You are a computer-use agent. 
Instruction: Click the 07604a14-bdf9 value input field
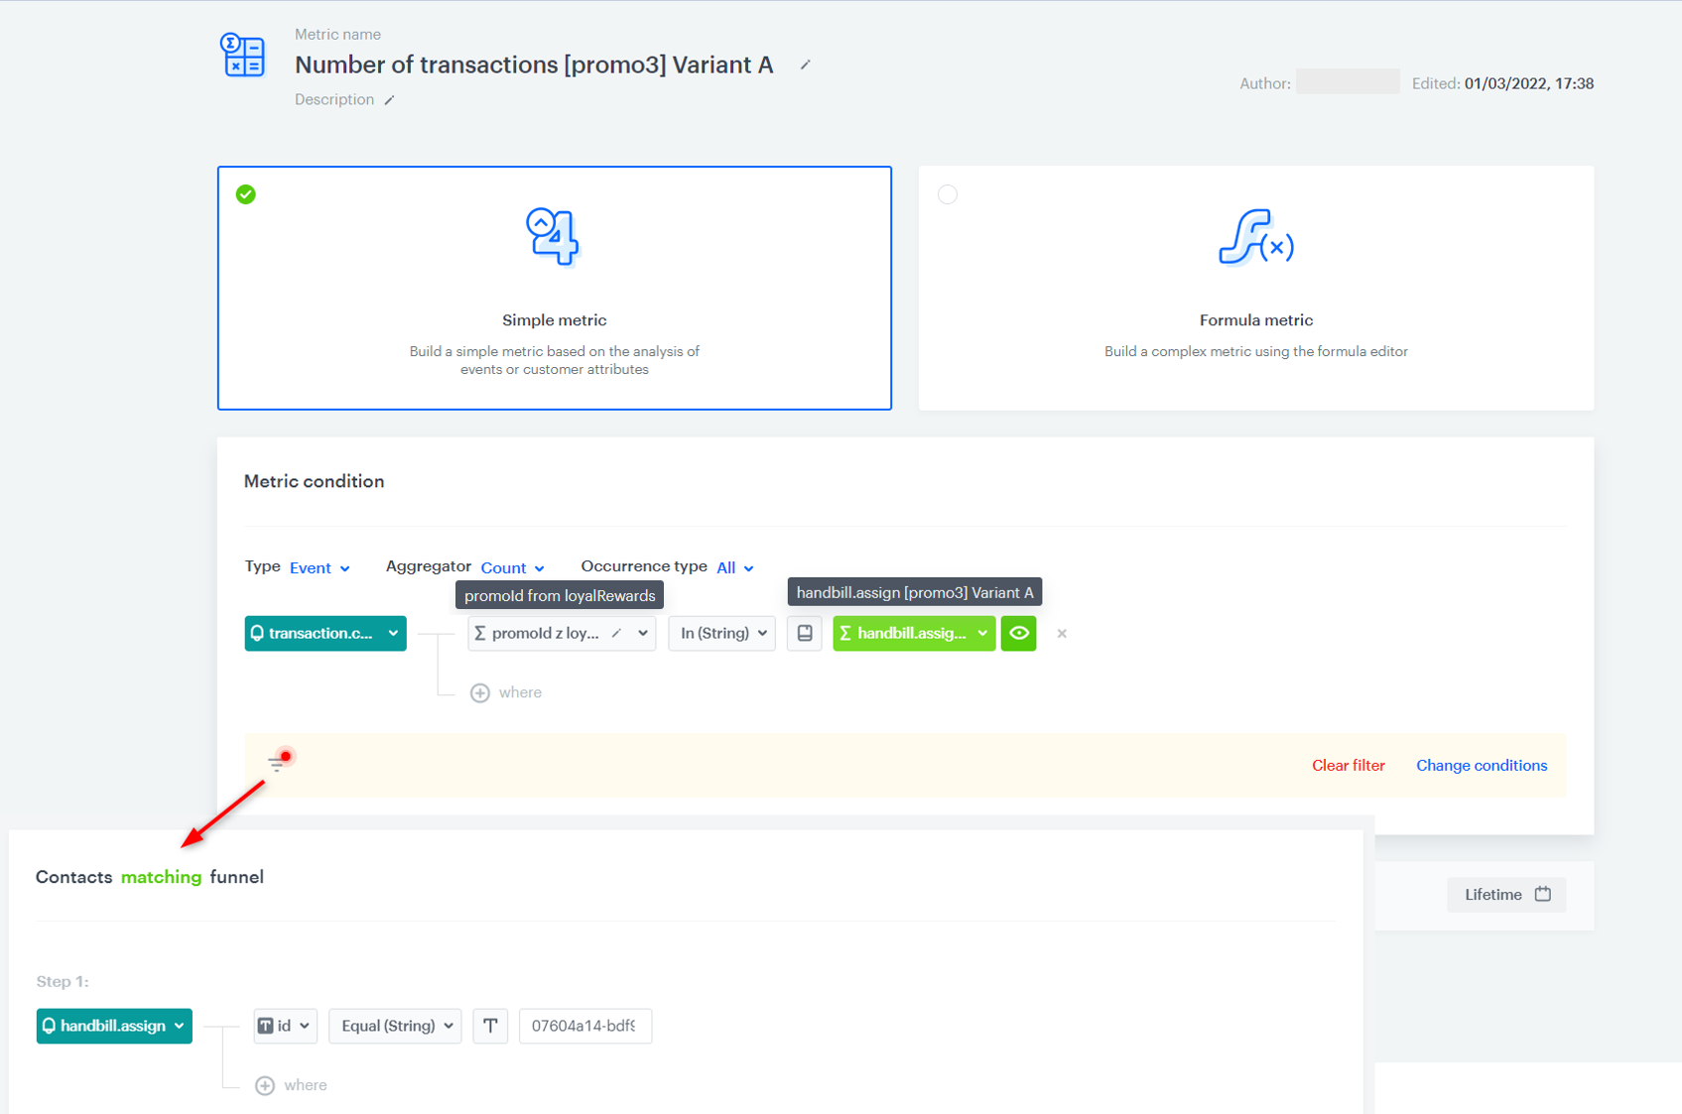tap(584, 1026)
